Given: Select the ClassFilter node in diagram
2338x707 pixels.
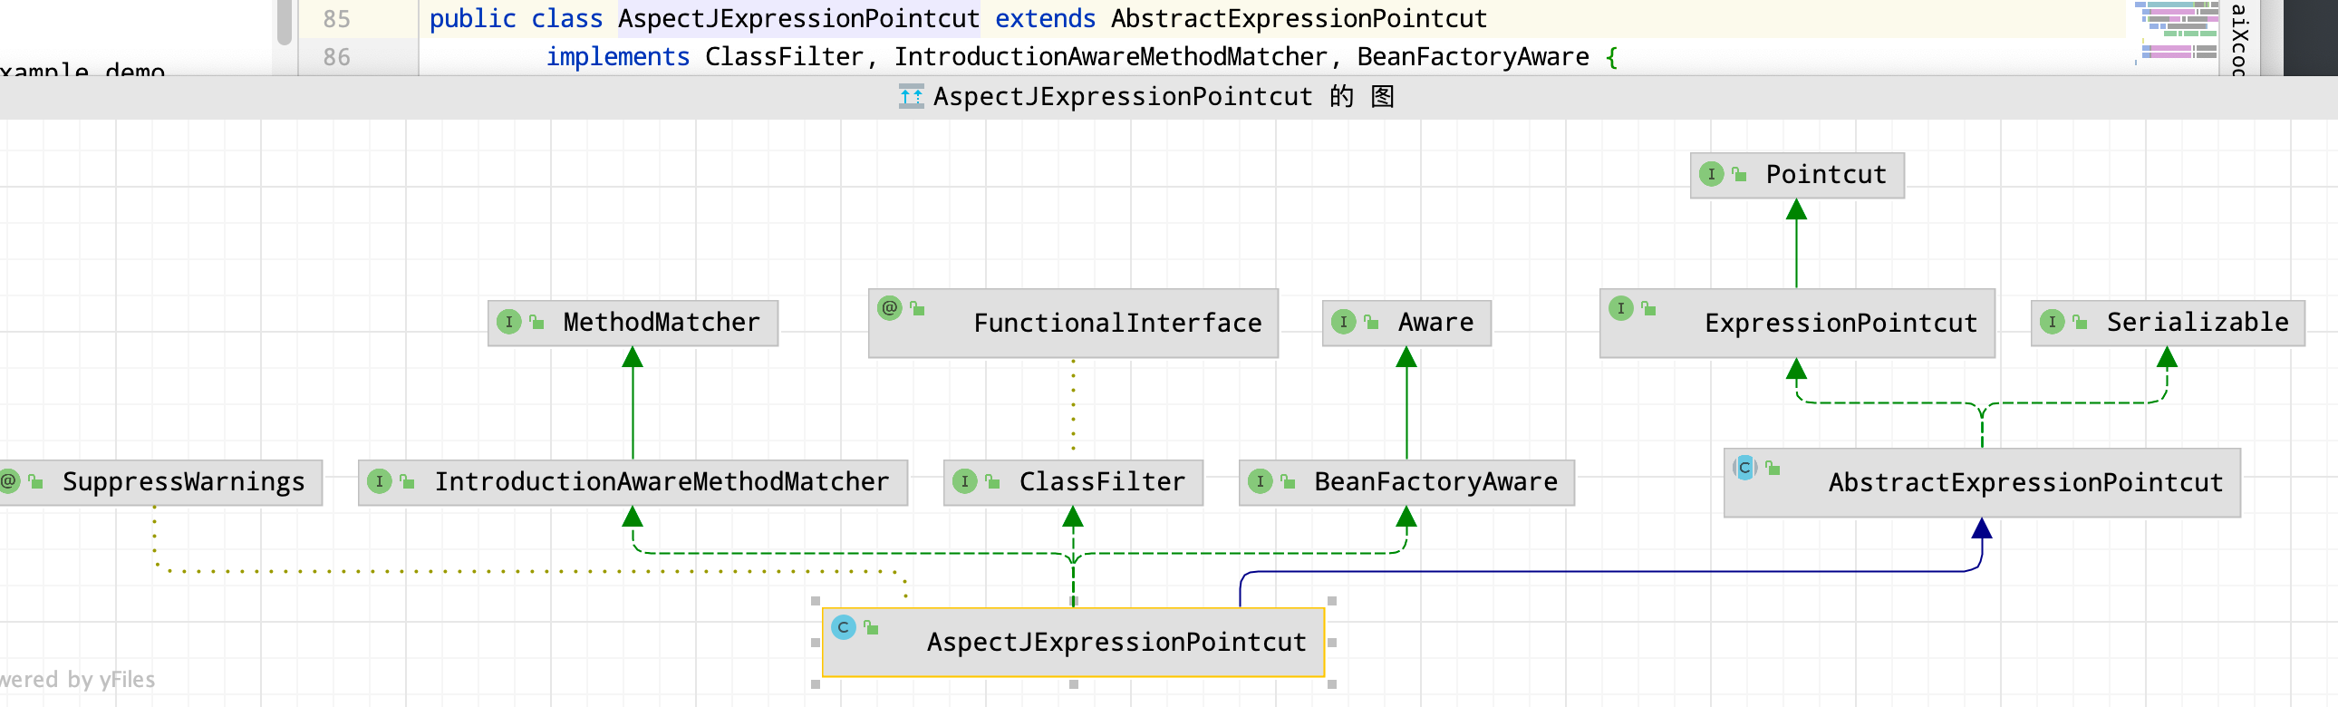Looking at the screenshot, I should click(1073, 483).
